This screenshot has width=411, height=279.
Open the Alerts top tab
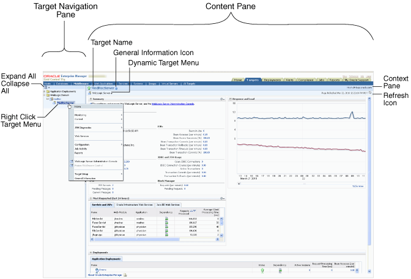(290, 80)
